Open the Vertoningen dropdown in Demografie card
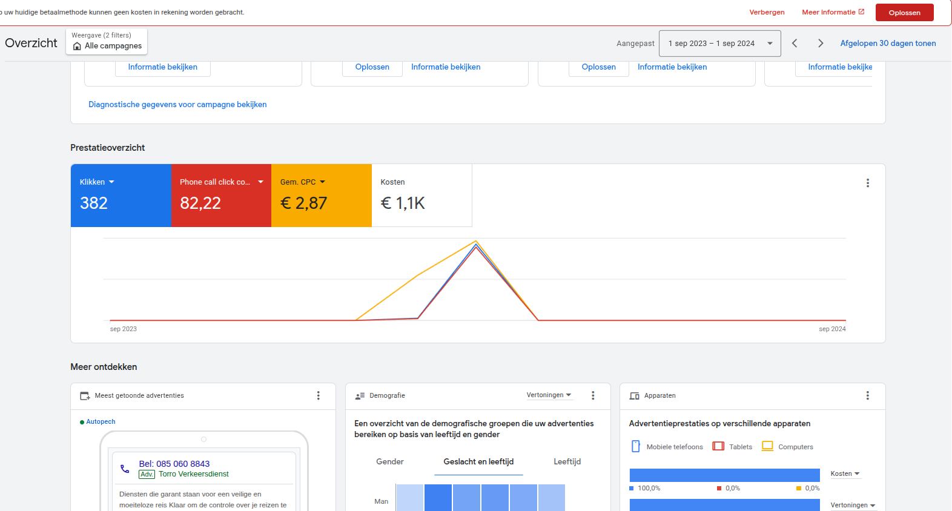952x511 pixels. coord(549,395)
